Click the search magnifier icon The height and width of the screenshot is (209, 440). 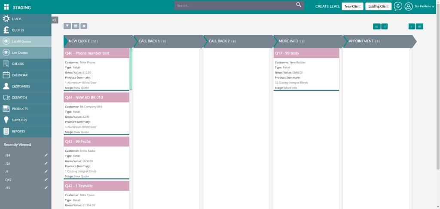point(299,5)
